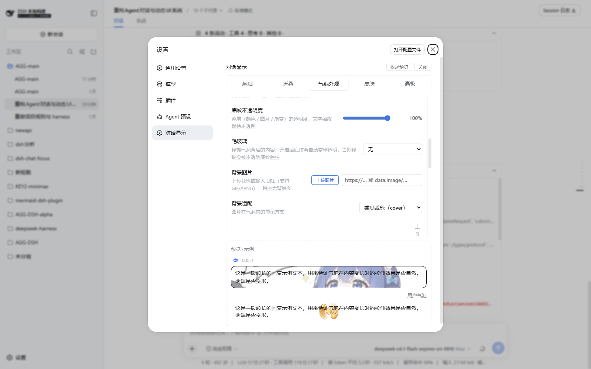Click the 底纹不透明度 slider handle
Viewport: 591px width, 369px height.
387,118
